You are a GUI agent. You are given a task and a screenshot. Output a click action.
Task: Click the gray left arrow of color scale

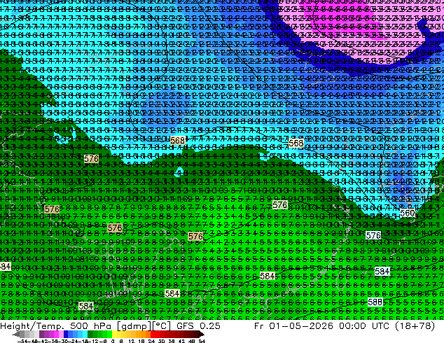(x=15, y=334)
